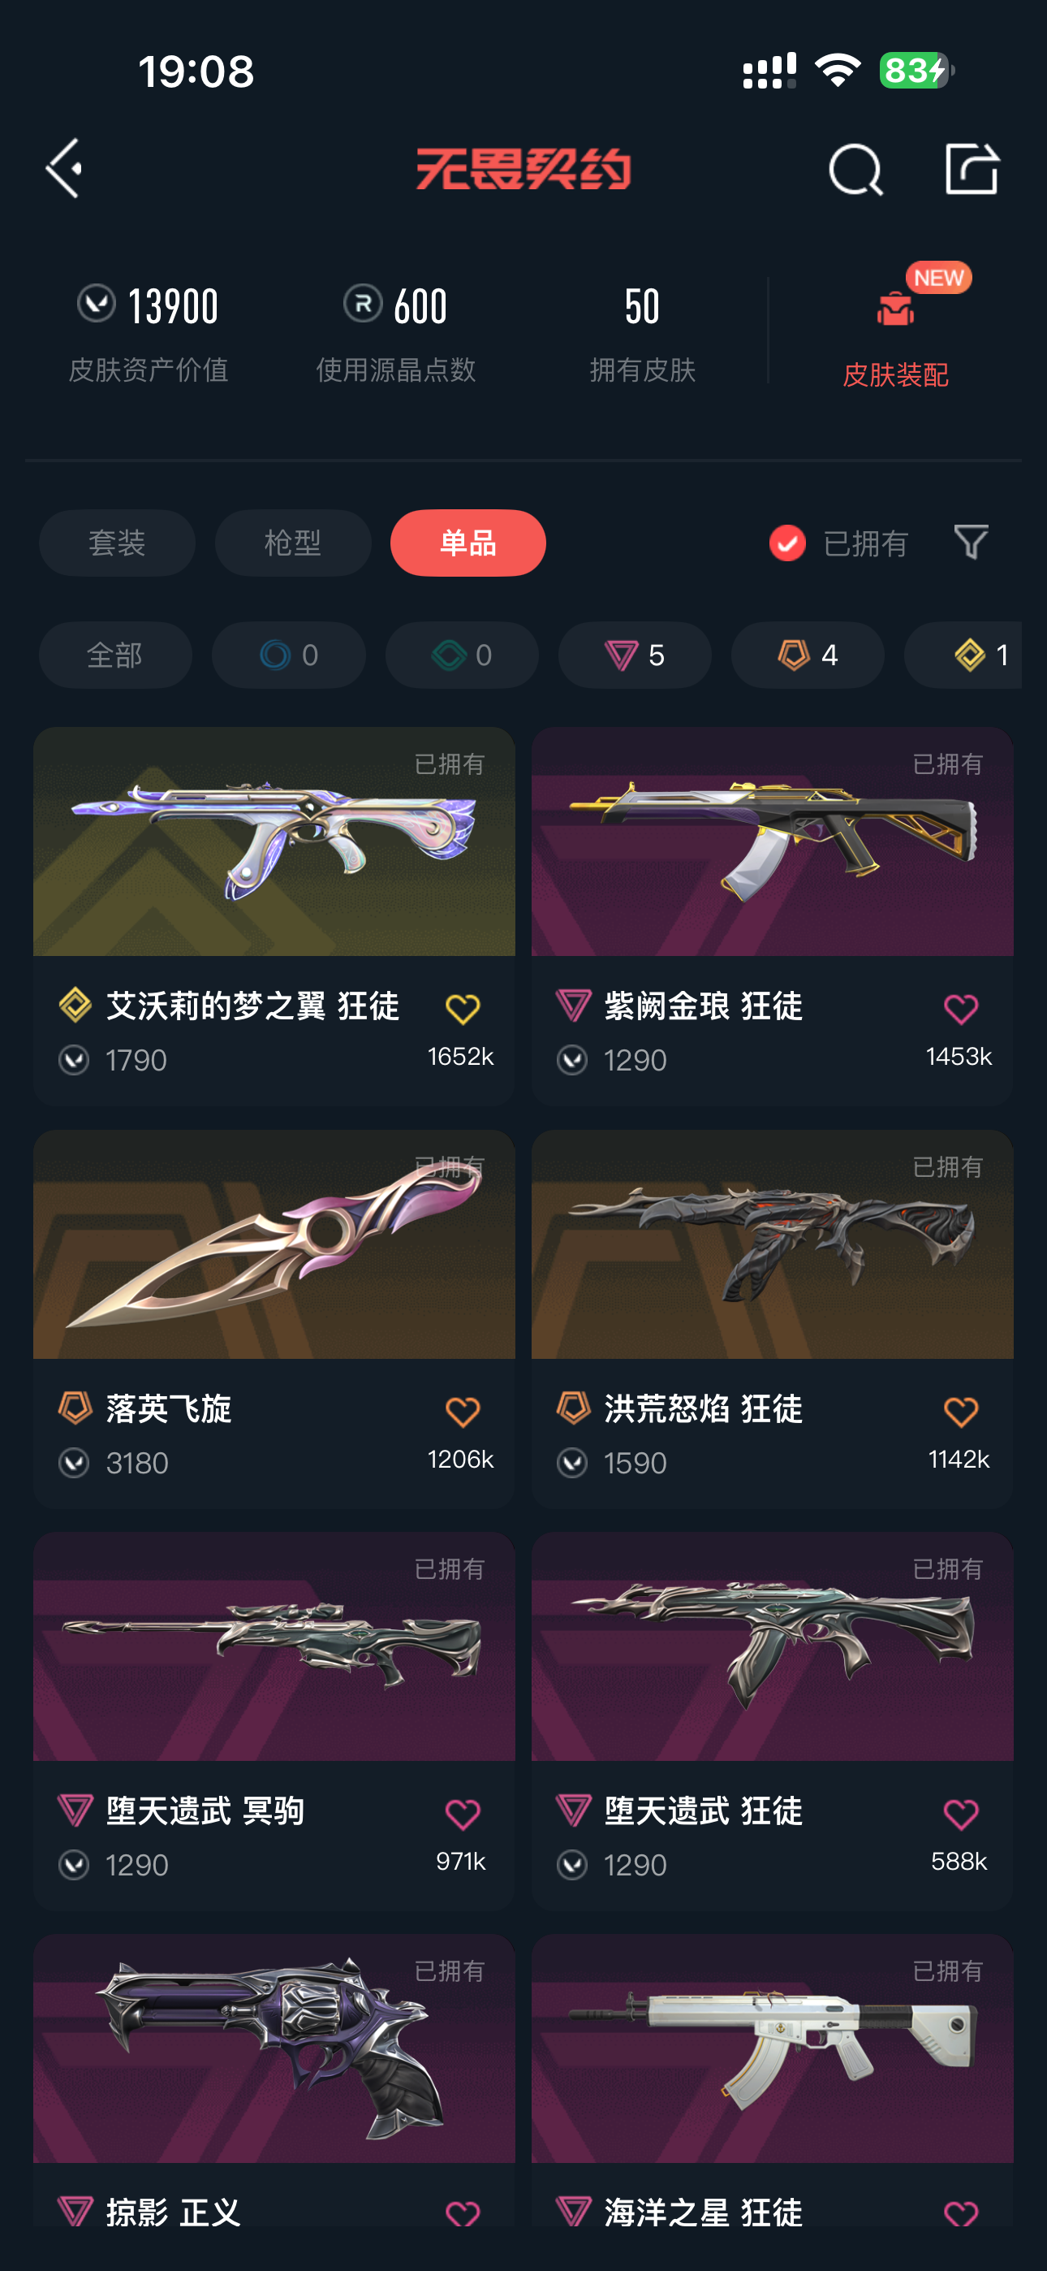The height and width of the screenshot is (2271, 1047).
Task: Filter by orange tier showing 4
Action: [808, 655]
